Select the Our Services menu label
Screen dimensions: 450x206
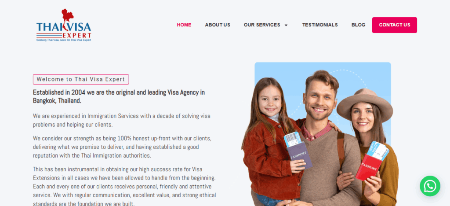point(262,25)
